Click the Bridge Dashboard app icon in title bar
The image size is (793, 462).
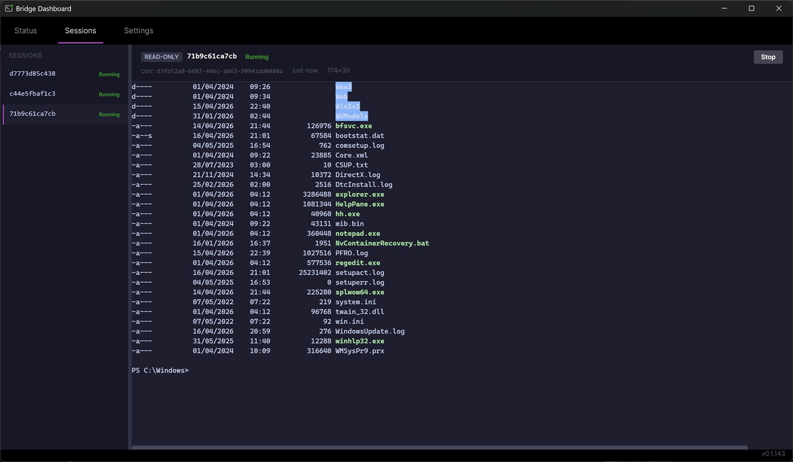coord(9,8)
